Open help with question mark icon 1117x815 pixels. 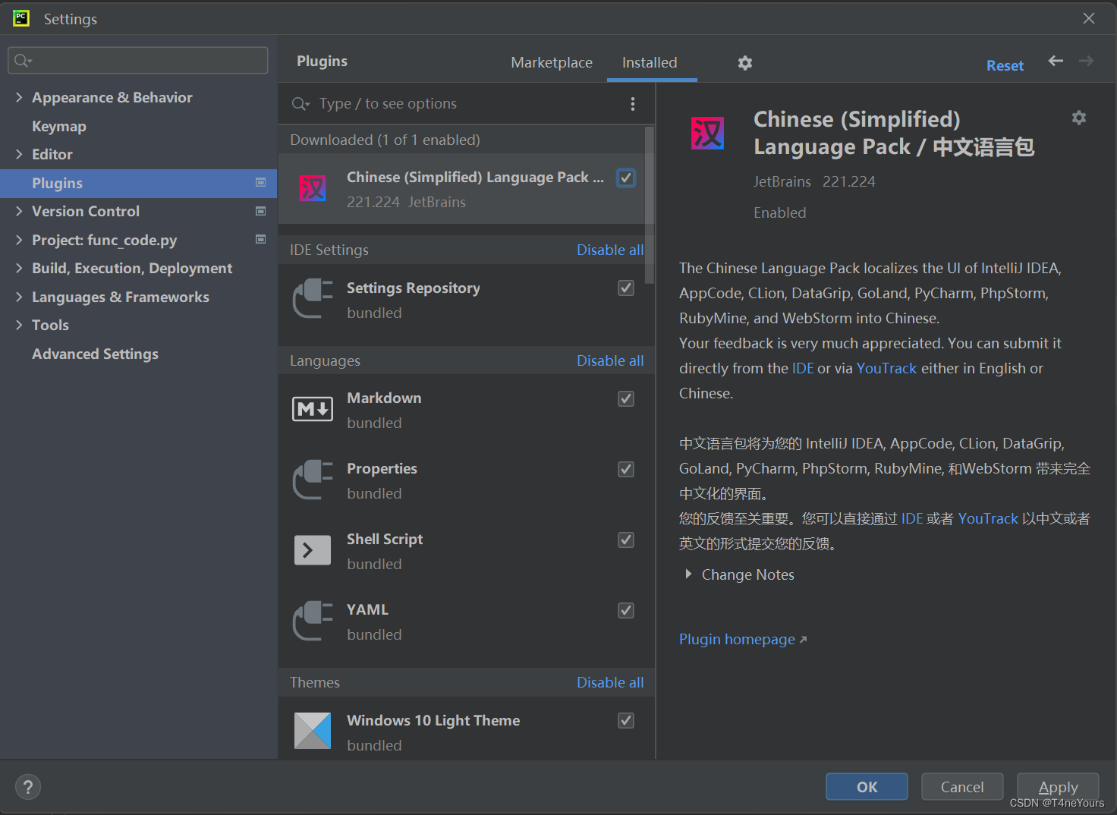[x=28, y=787]
